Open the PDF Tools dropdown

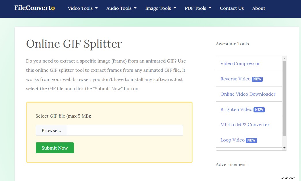pyautogui.click(x=198, y=8)
